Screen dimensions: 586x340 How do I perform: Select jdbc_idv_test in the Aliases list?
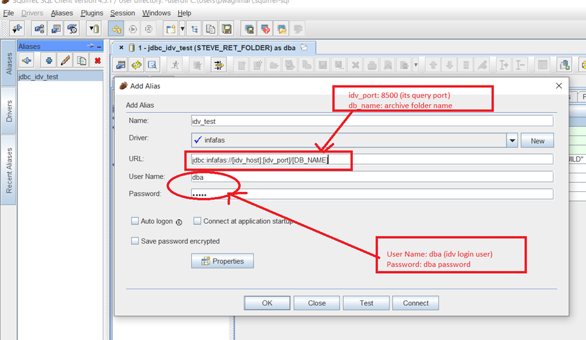pyautogui.click(x=60, y=76)
